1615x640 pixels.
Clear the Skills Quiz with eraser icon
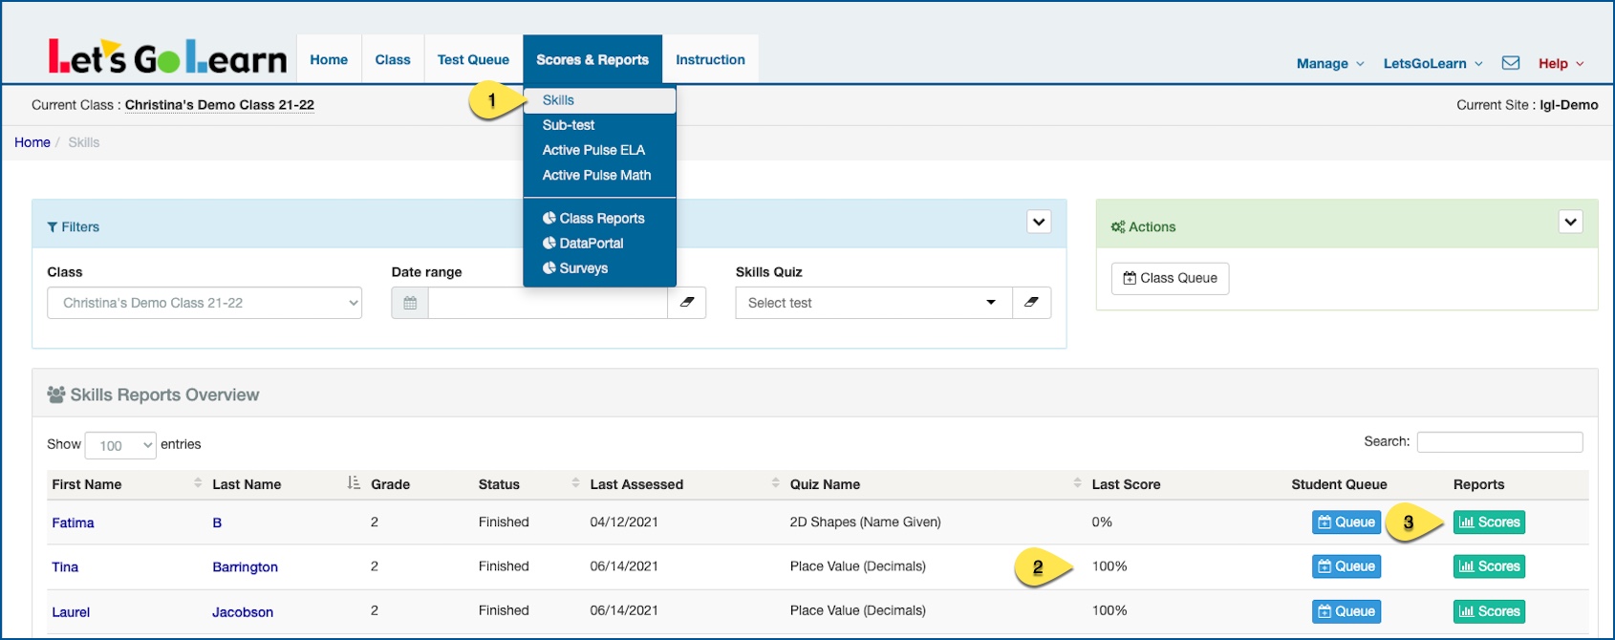point(1032,303)
